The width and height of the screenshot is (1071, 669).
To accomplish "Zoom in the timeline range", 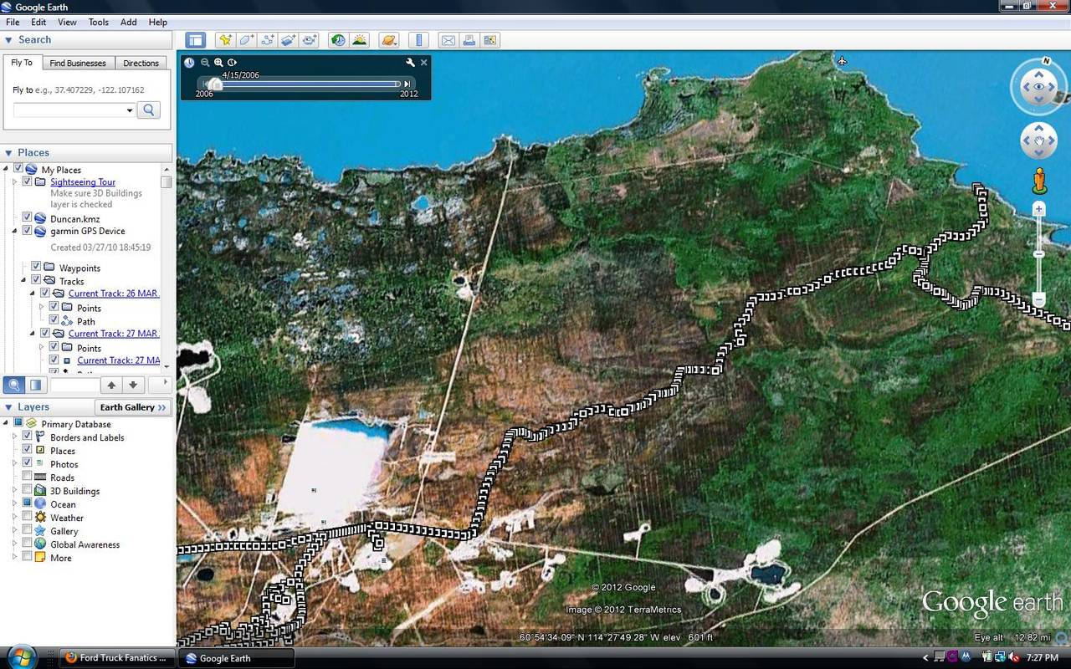I will [x=218, y=63].
